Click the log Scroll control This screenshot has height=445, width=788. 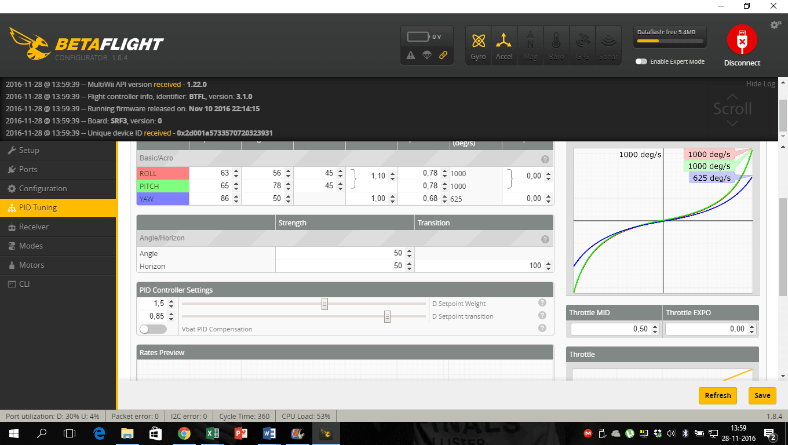coord(732,109)
